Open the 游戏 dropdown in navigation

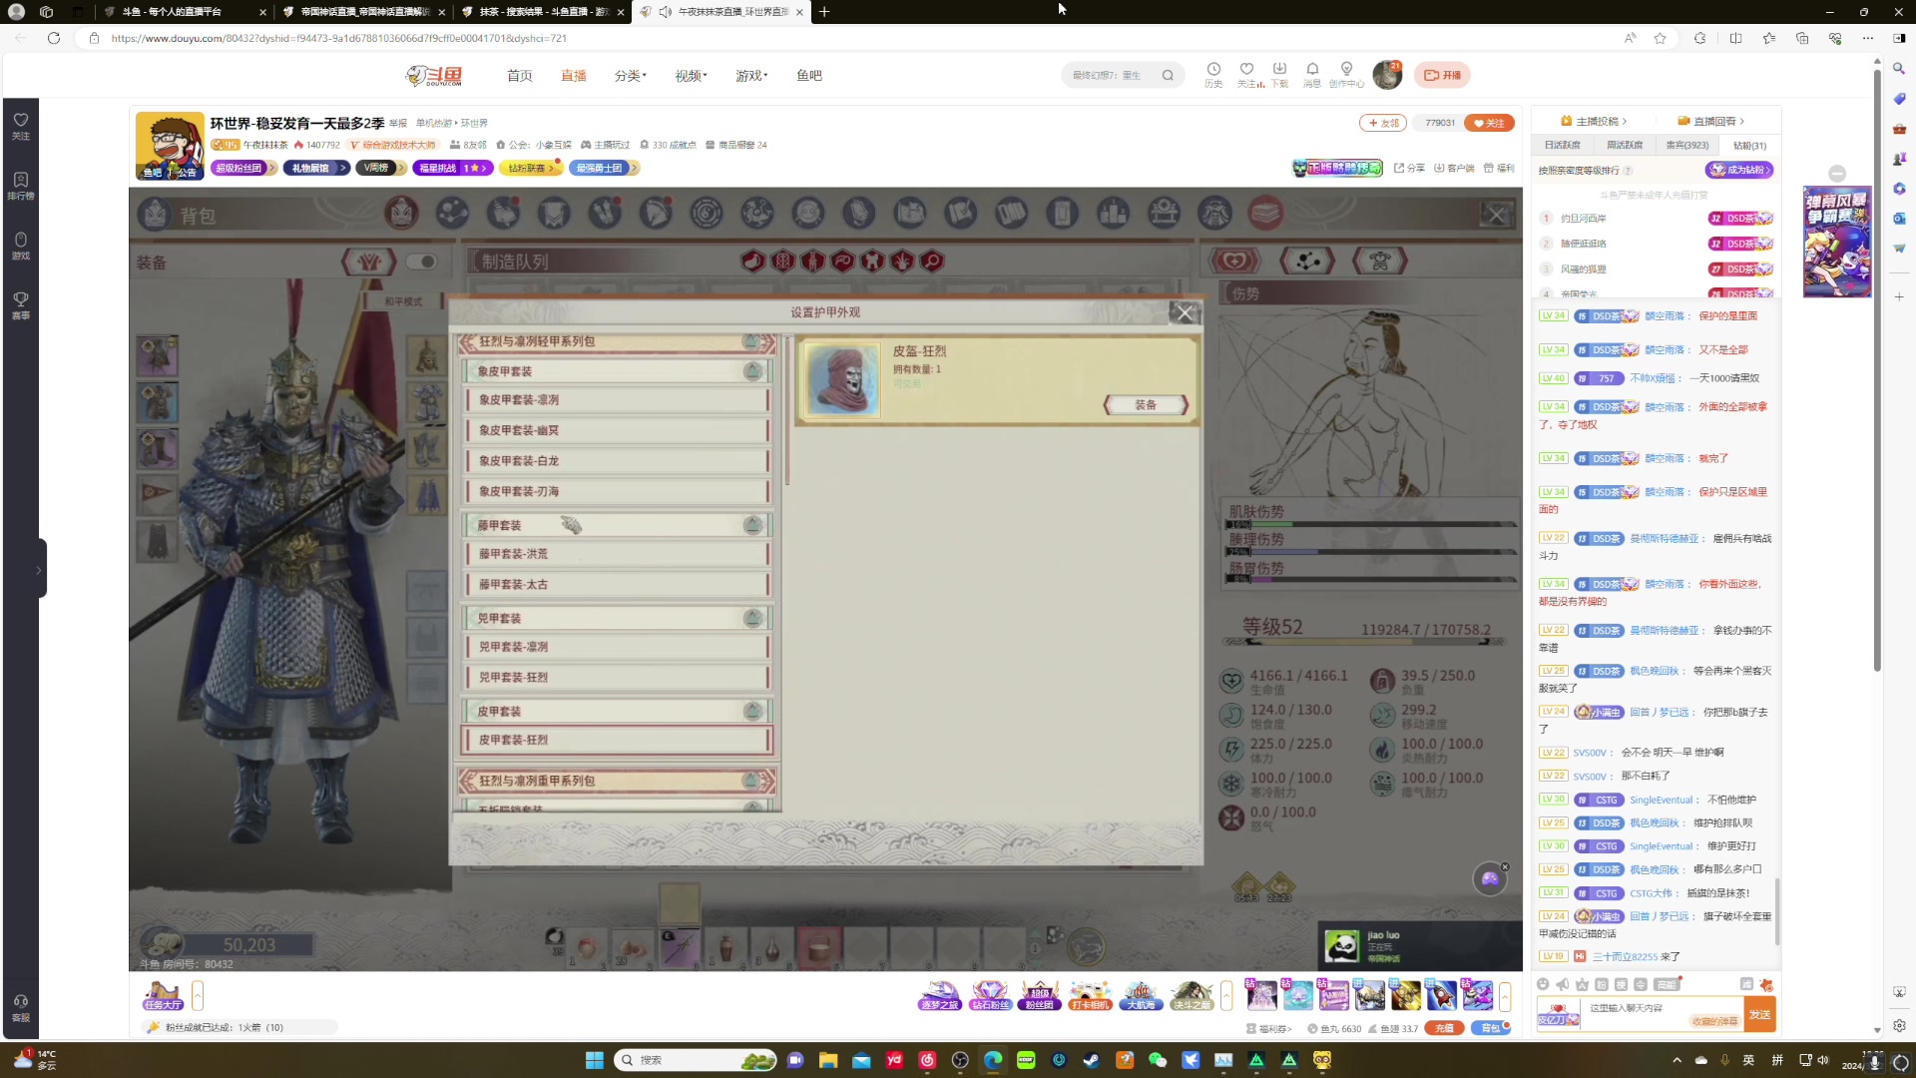[x=751, y=76]
